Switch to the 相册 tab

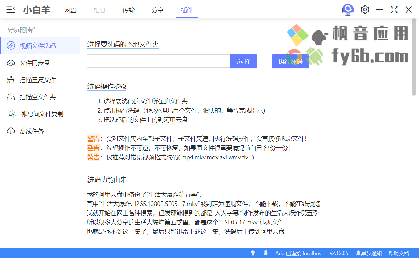point(99,10)
